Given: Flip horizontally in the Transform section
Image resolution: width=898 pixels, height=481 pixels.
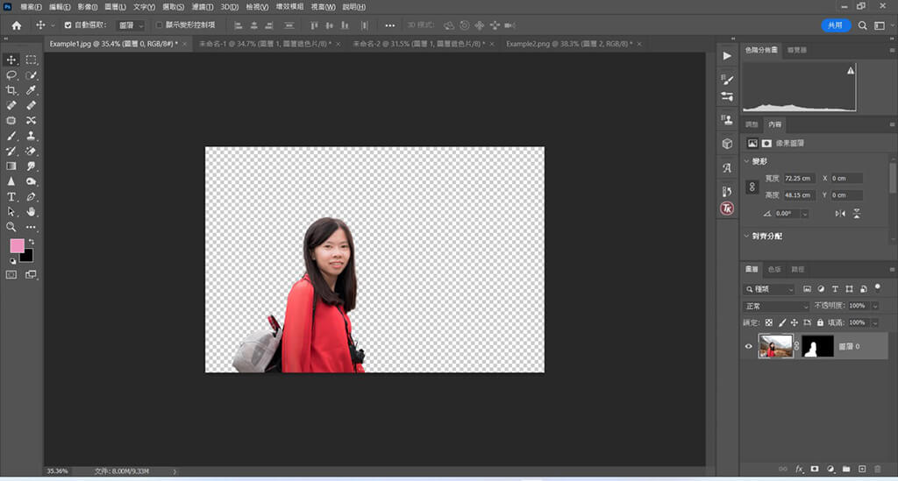Looking at the screenshot, I should click(840, 213).
